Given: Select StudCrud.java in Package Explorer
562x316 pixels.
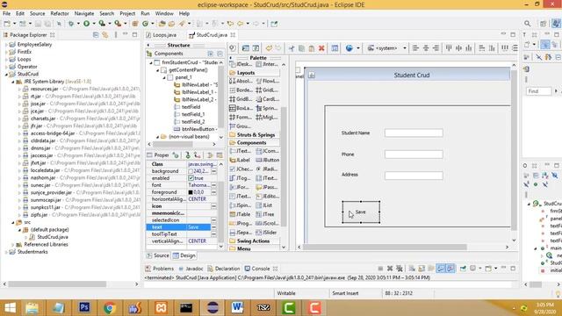Looking at the screenshot, I should (x=53, y=237).
